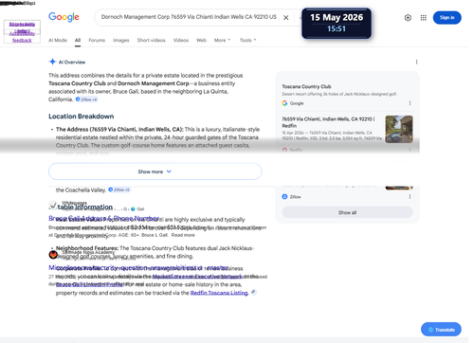This screenshot has width=474, height=343.
Task: Switch to Short videos tab
Action: [151, 40]
